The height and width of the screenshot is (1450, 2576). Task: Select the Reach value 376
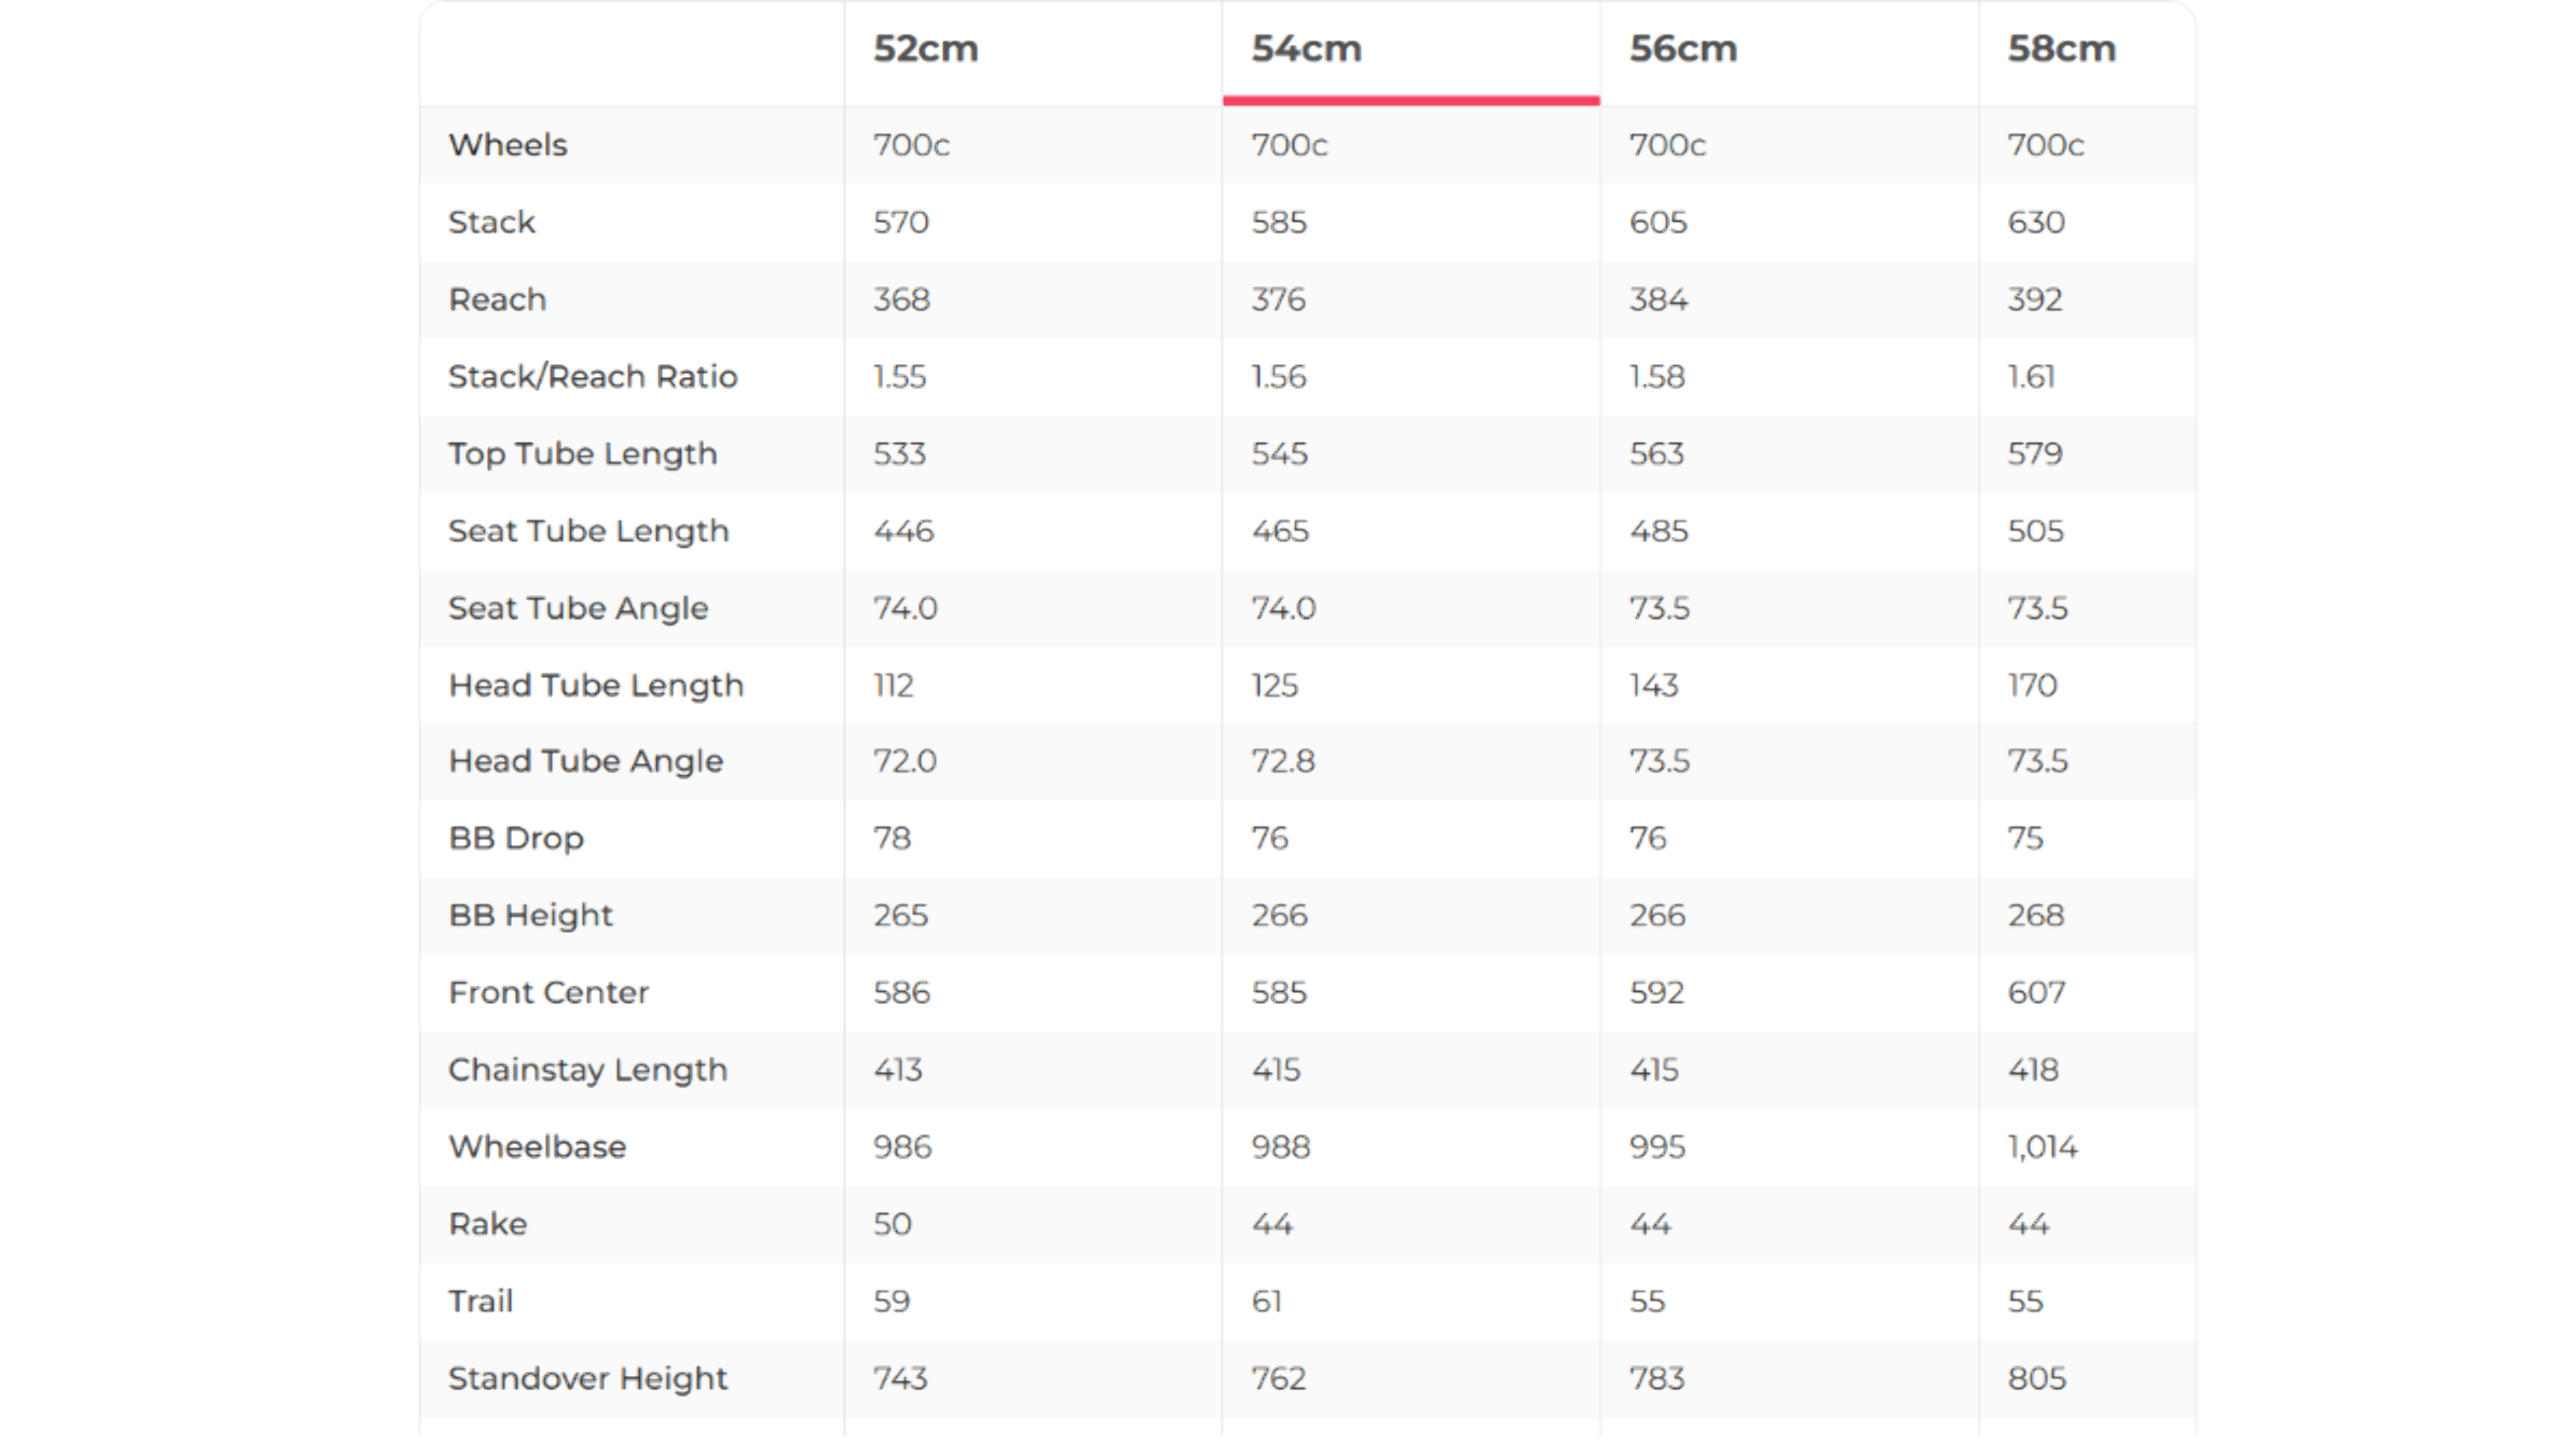pyautogui.click(x=1278, y=300)
